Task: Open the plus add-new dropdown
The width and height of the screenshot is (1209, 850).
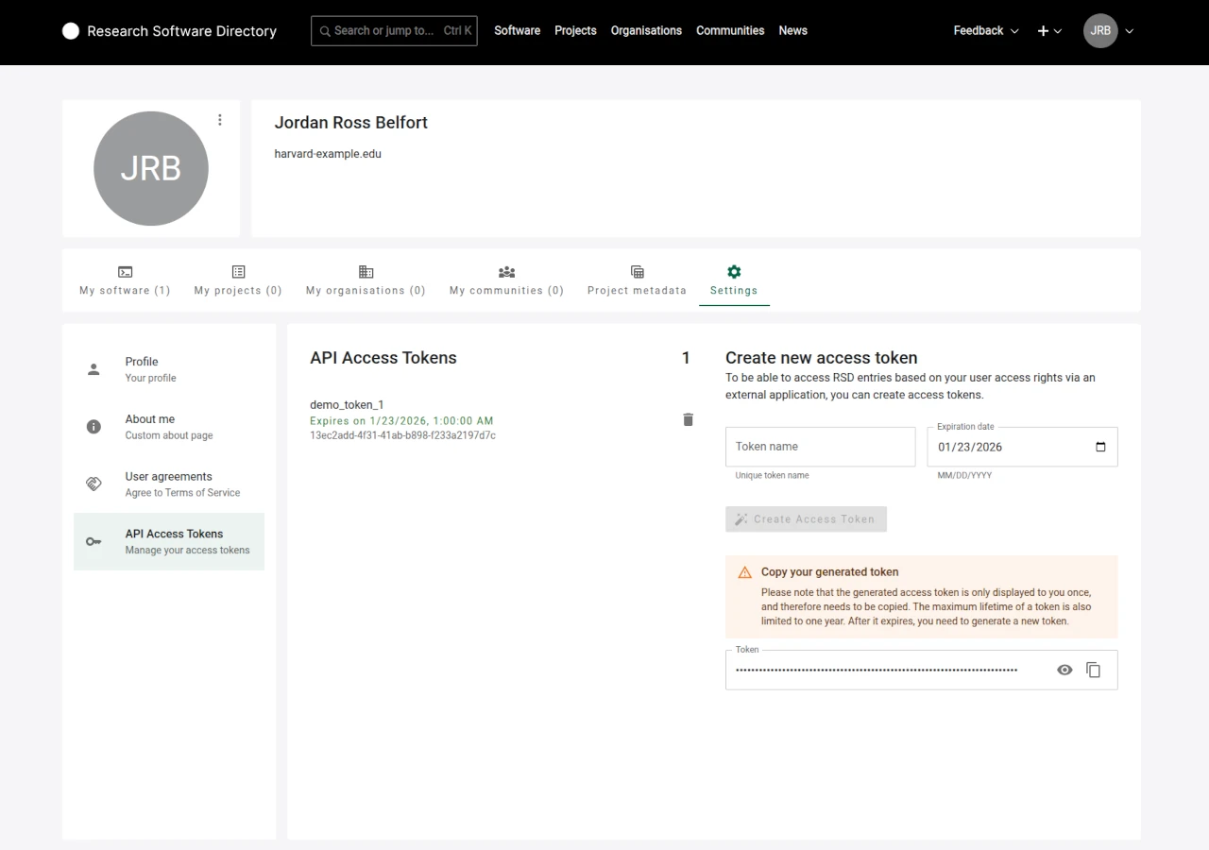Action: [1048, 31]
